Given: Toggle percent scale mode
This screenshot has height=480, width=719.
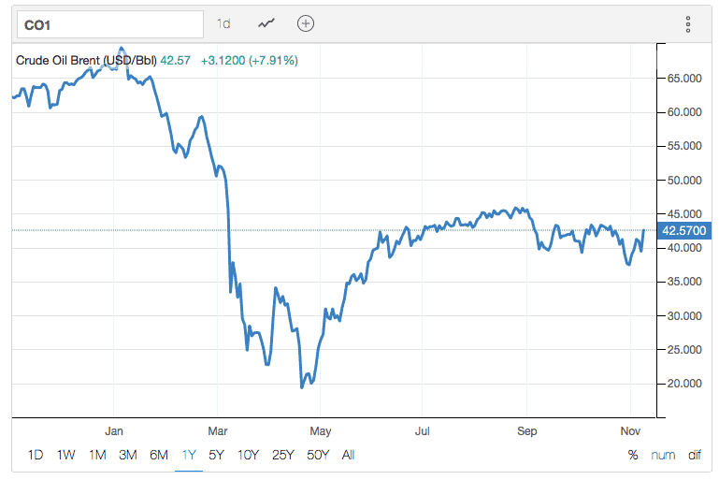Looking at the screenshot, I should 633,456.
